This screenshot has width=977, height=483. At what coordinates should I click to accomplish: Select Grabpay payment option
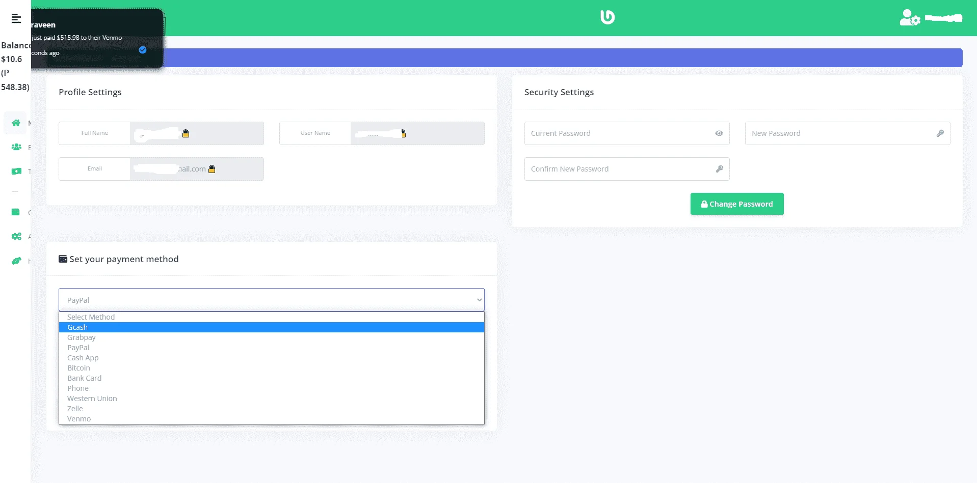[x=272, y=337]
